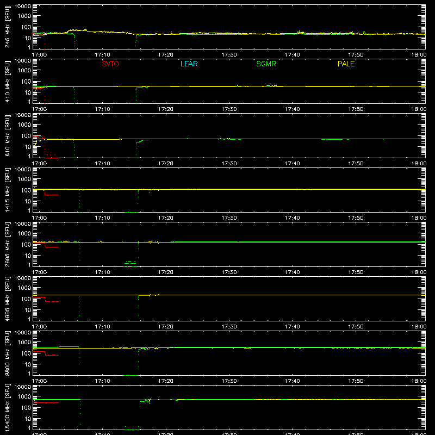Viewport: 435px width, 435px height.
Task: Click the 1000 y-tick in the 410 MHz panel
Action: click(24, 70)
